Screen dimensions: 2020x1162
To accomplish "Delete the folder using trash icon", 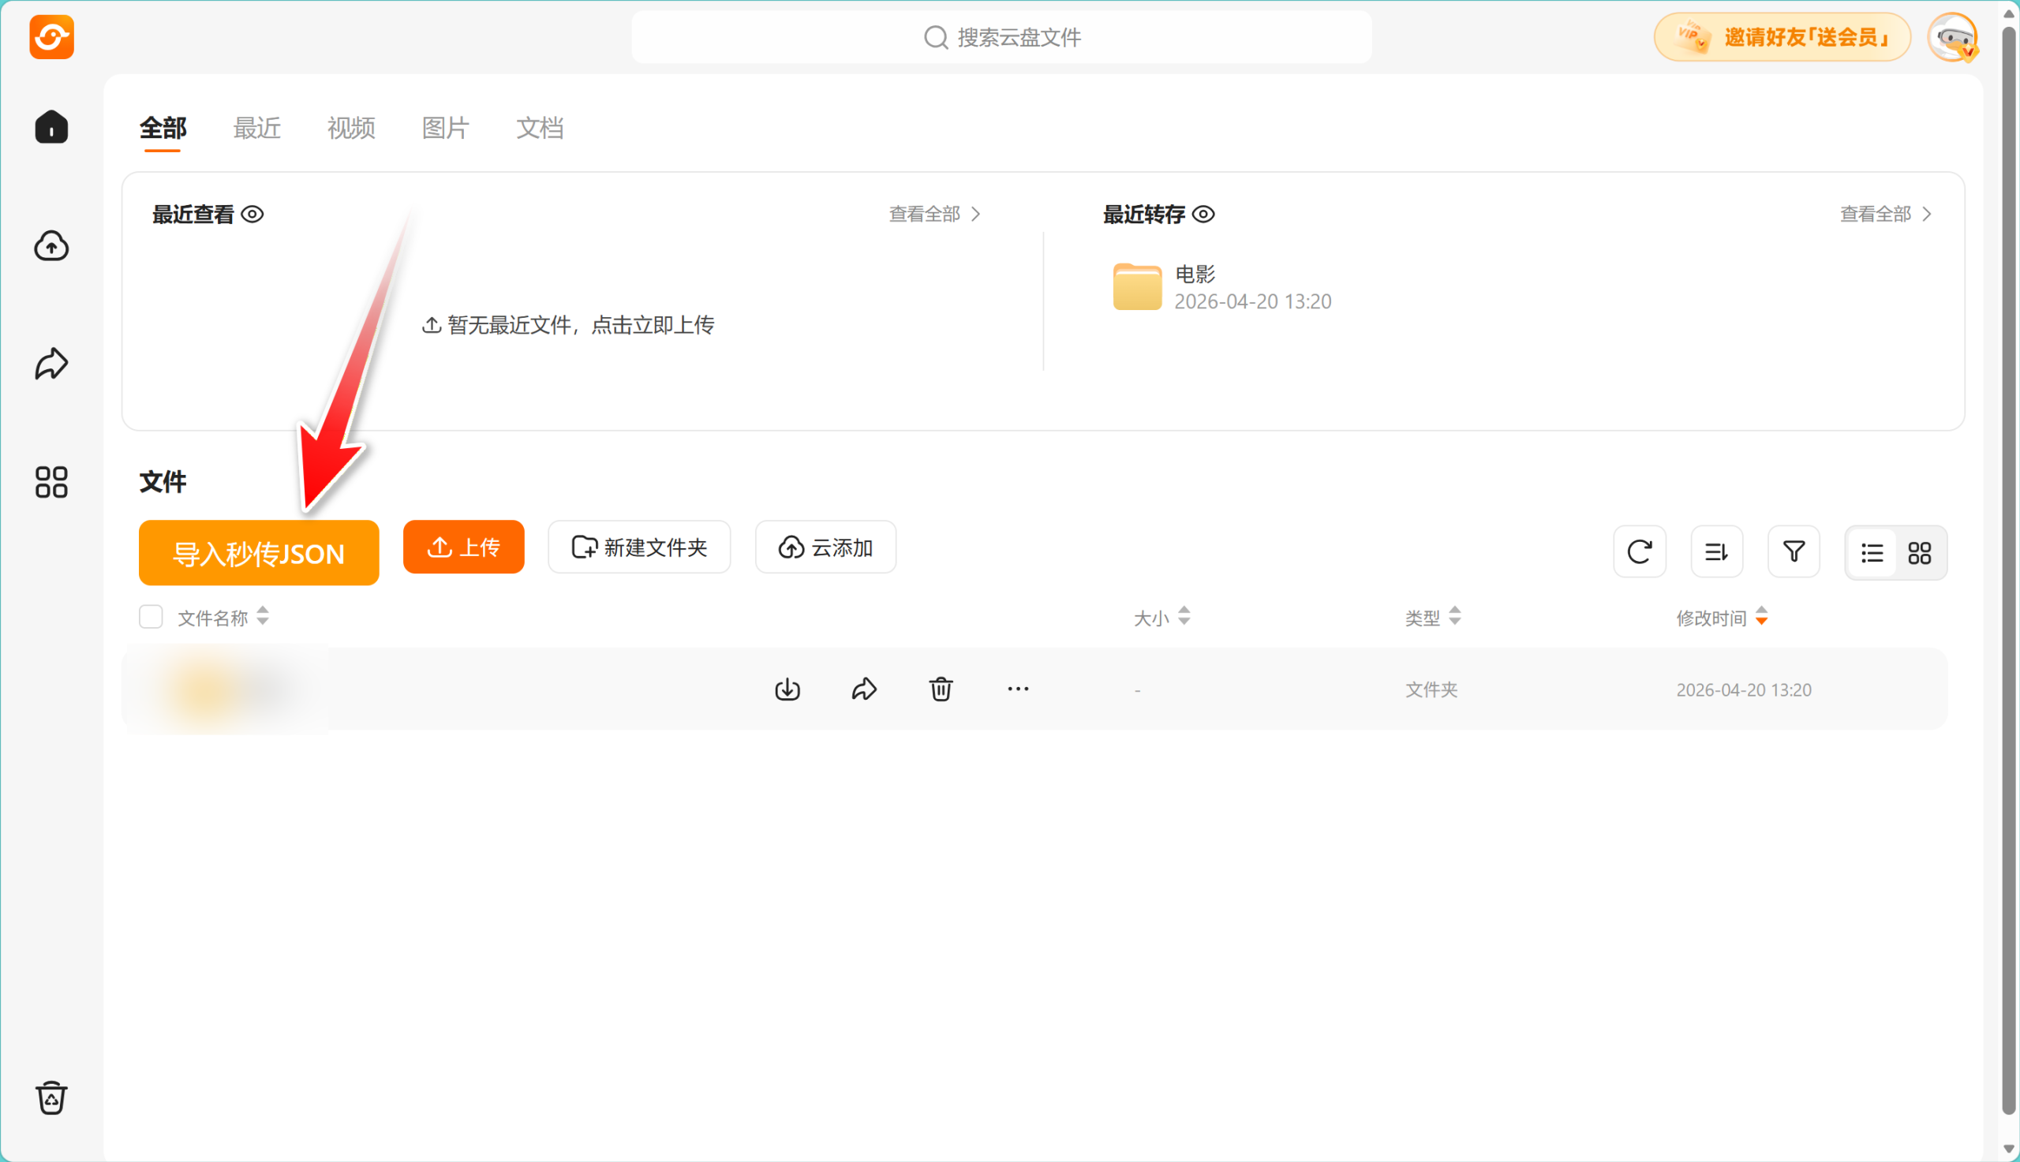I will tap(941, 689).
